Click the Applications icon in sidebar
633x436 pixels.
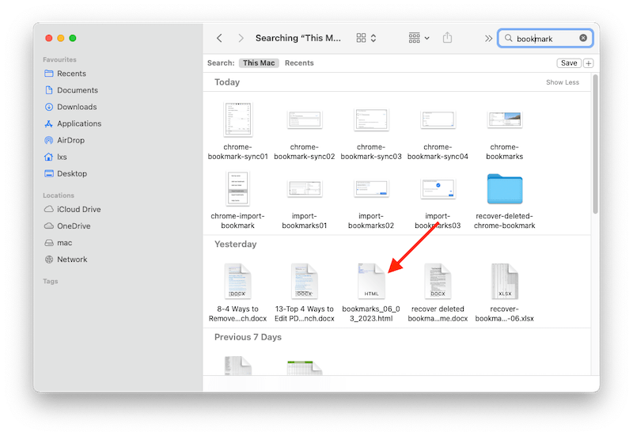click(49, 123)
